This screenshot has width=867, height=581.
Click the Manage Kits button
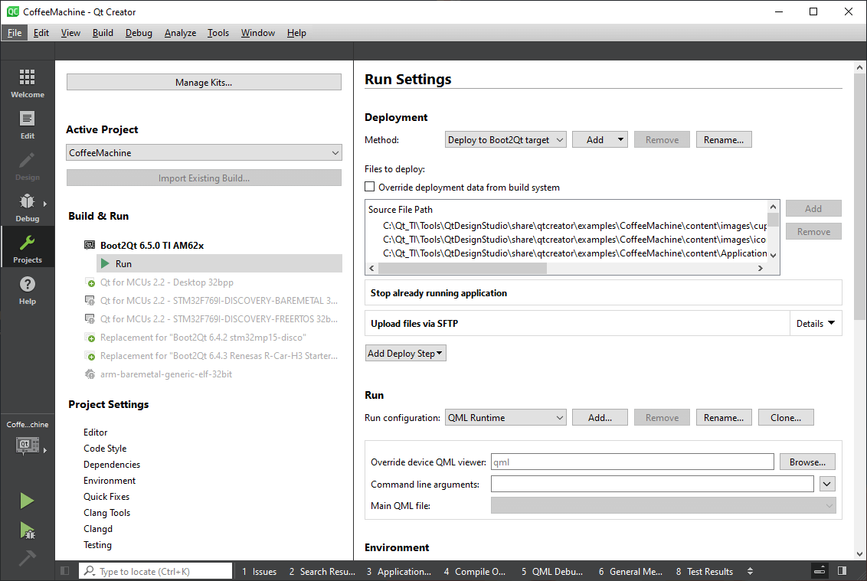[x=204, y=83]
